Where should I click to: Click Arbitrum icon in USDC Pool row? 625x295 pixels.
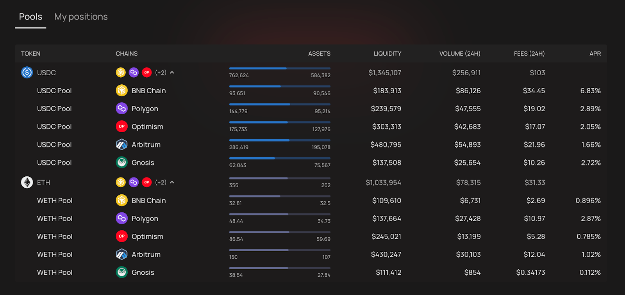click(x=122, y=144)
